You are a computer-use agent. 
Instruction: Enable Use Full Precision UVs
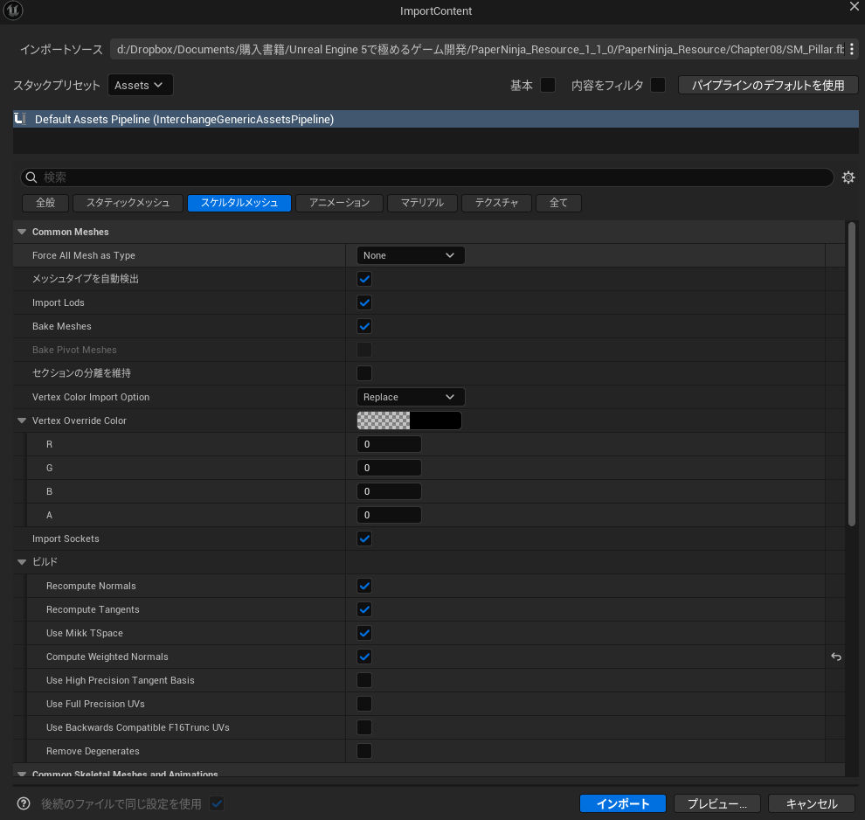pos(364,704)
